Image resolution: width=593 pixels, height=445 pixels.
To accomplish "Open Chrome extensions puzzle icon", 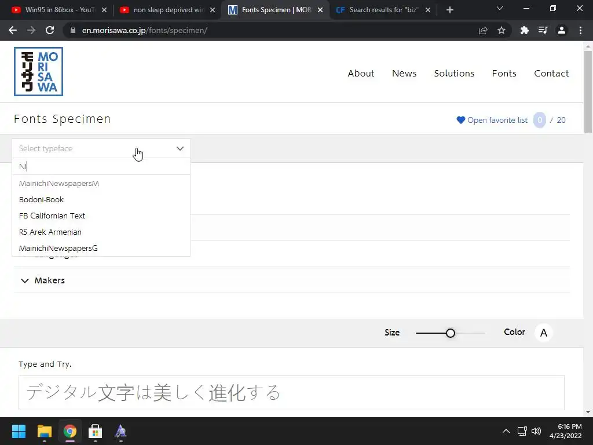I will pos(524,30).
